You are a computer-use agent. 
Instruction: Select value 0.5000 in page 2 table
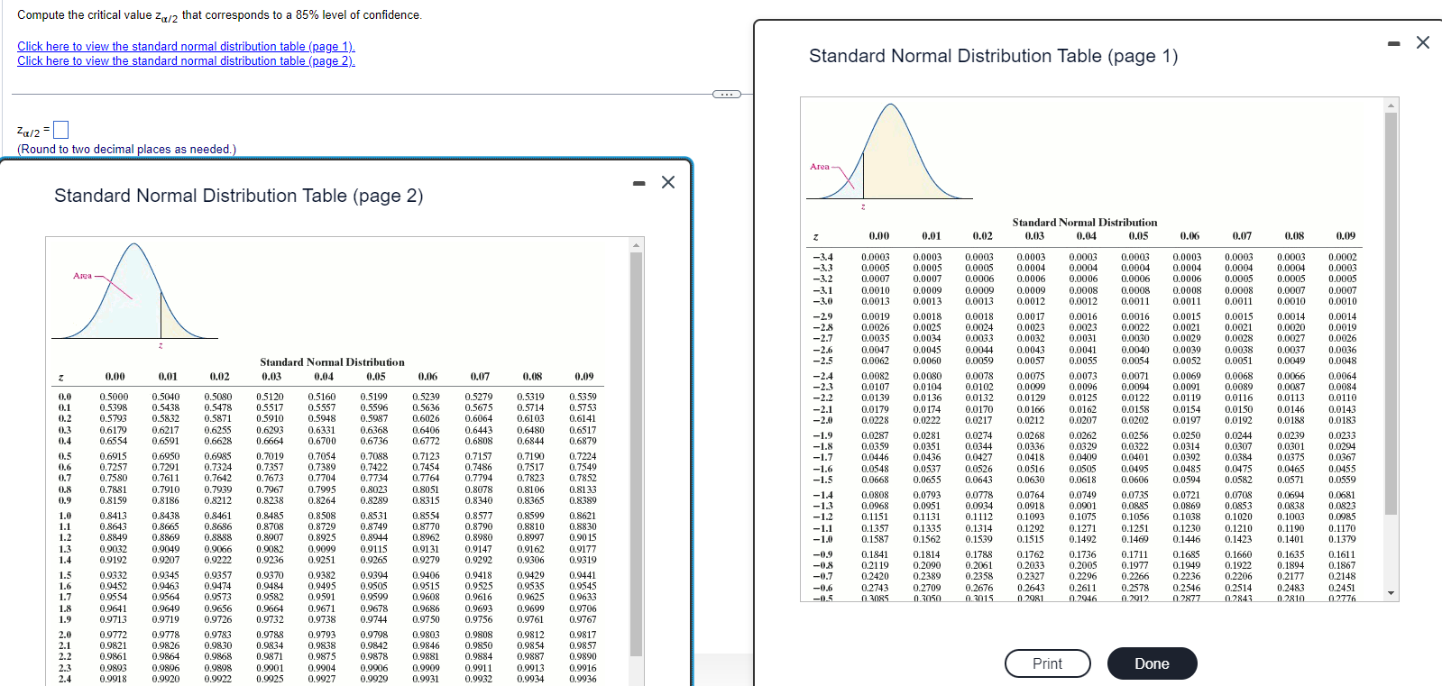(x=114, y=397)
